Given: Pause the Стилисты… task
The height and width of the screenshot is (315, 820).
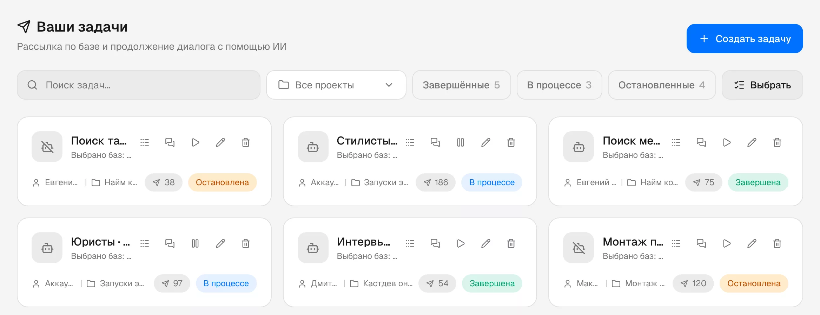Looking at the screenshot, I should pyautogui.click(x=461, y=142).
